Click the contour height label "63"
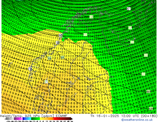Screen dimensions: 158x122 tap(58, 43)
